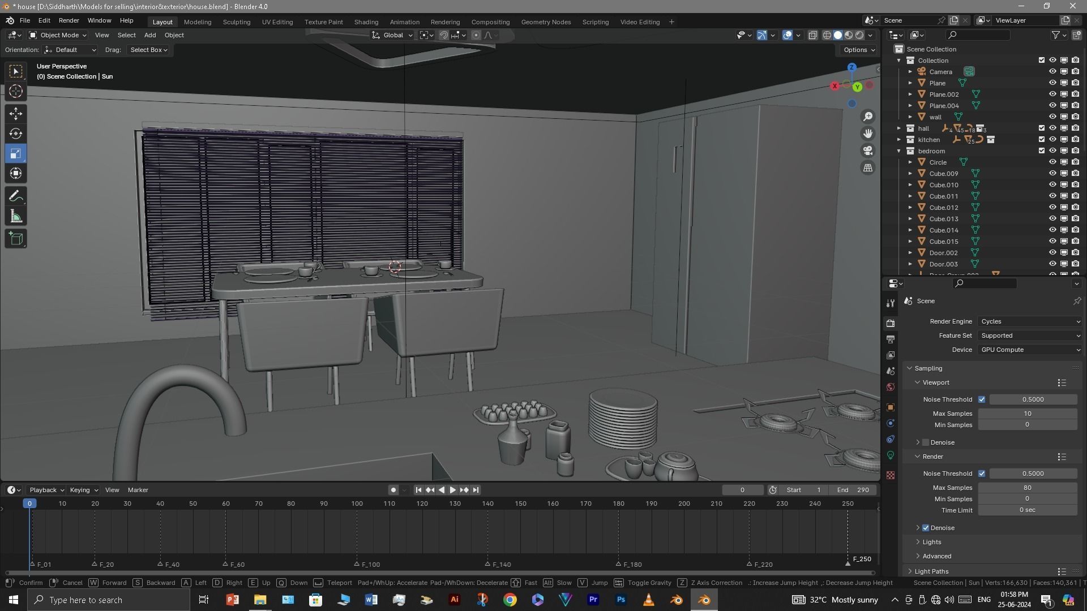Click the viewport zoom magnifier icon
Screen dimensions: 1087x611
(868, 117)
